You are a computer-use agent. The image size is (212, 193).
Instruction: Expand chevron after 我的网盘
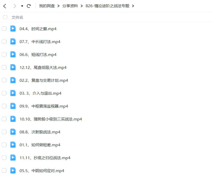(x=58, y=6)
